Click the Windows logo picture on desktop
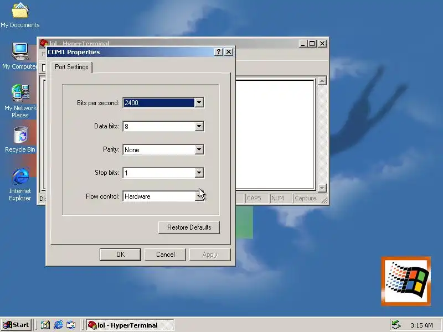Screen dimensions: 443x332 [406, 281]
